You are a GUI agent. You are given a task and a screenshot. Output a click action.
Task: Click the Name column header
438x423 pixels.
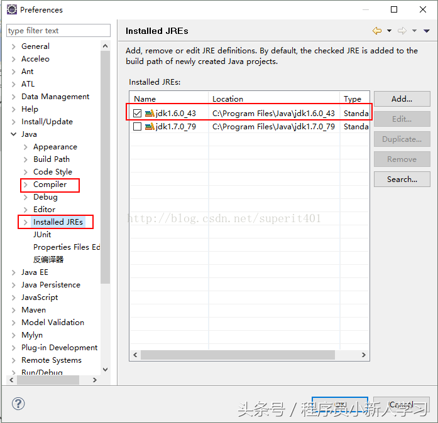[169, 99]
